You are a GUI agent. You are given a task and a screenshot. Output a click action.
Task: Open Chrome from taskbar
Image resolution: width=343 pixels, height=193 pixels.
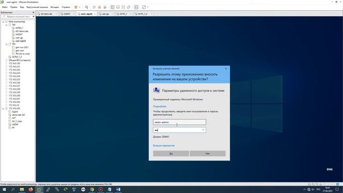coord(92,189)
